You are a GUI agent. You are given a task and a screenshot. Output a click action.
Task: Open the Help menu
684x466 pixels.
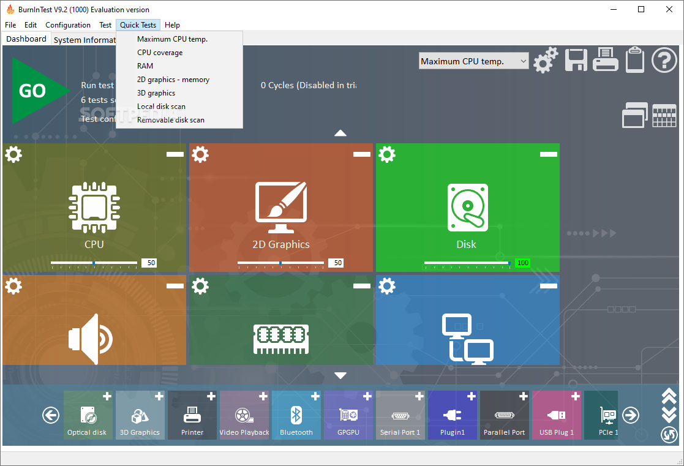tap(172, 25)
